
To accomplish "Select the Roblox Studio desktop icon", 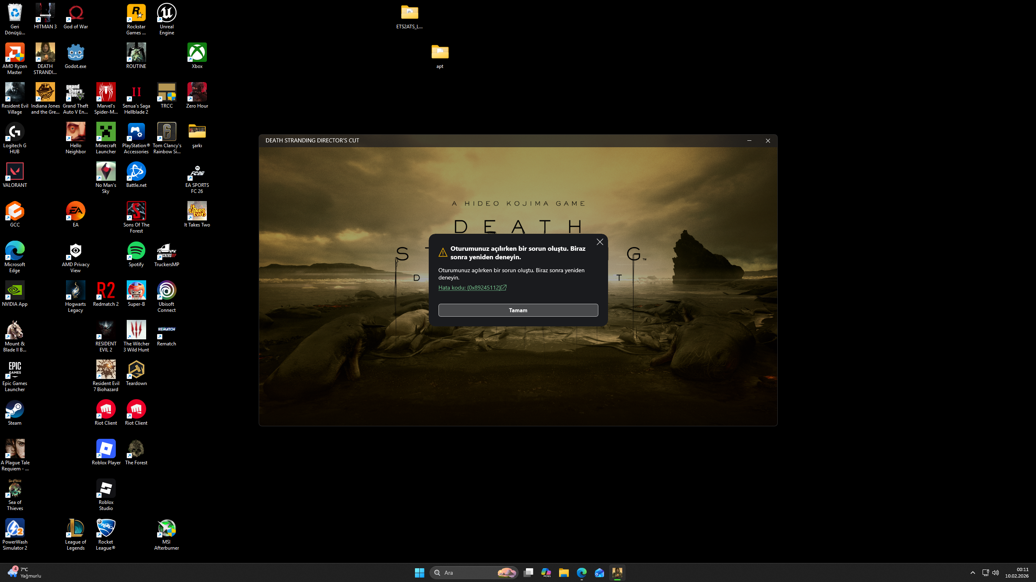I will click(x=106, y=495).
